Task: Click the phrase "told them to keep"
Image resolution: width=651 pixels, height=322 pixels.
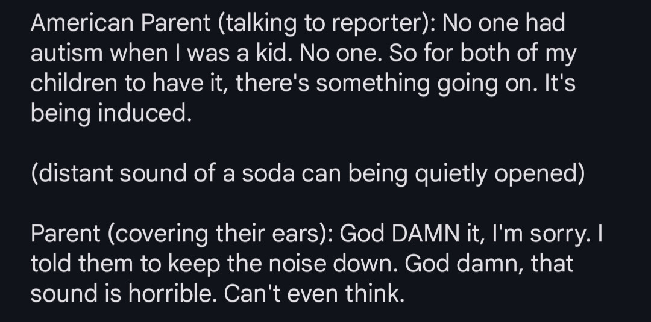Action: point(125,264)
